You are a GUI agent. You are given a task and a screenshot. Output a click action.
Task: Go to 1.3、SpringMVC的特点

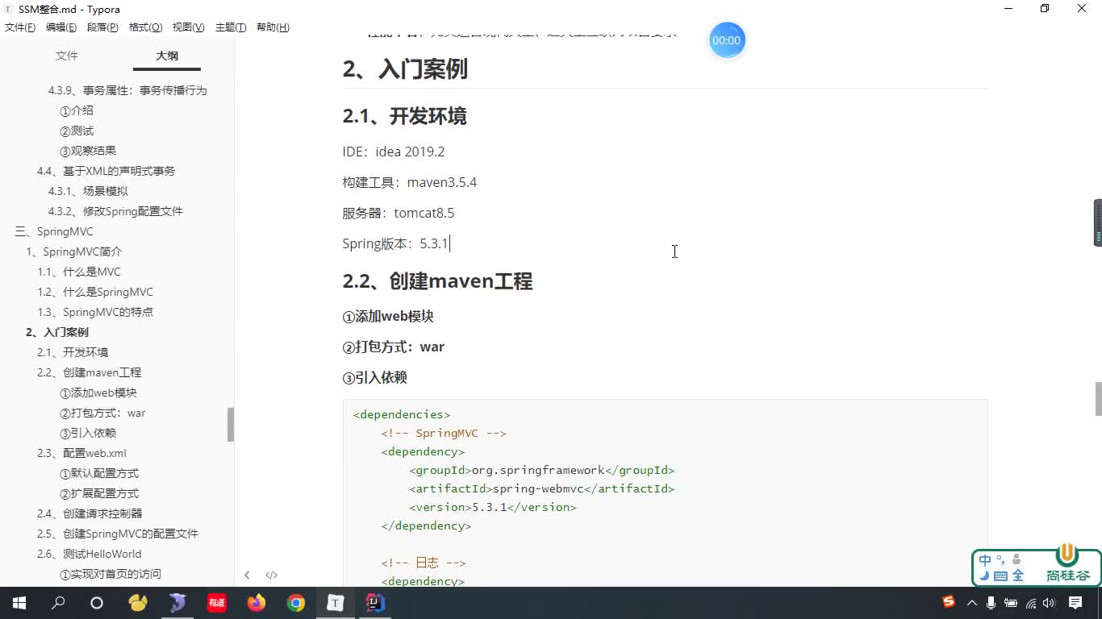pyautogui.click(x=95, y=312)
